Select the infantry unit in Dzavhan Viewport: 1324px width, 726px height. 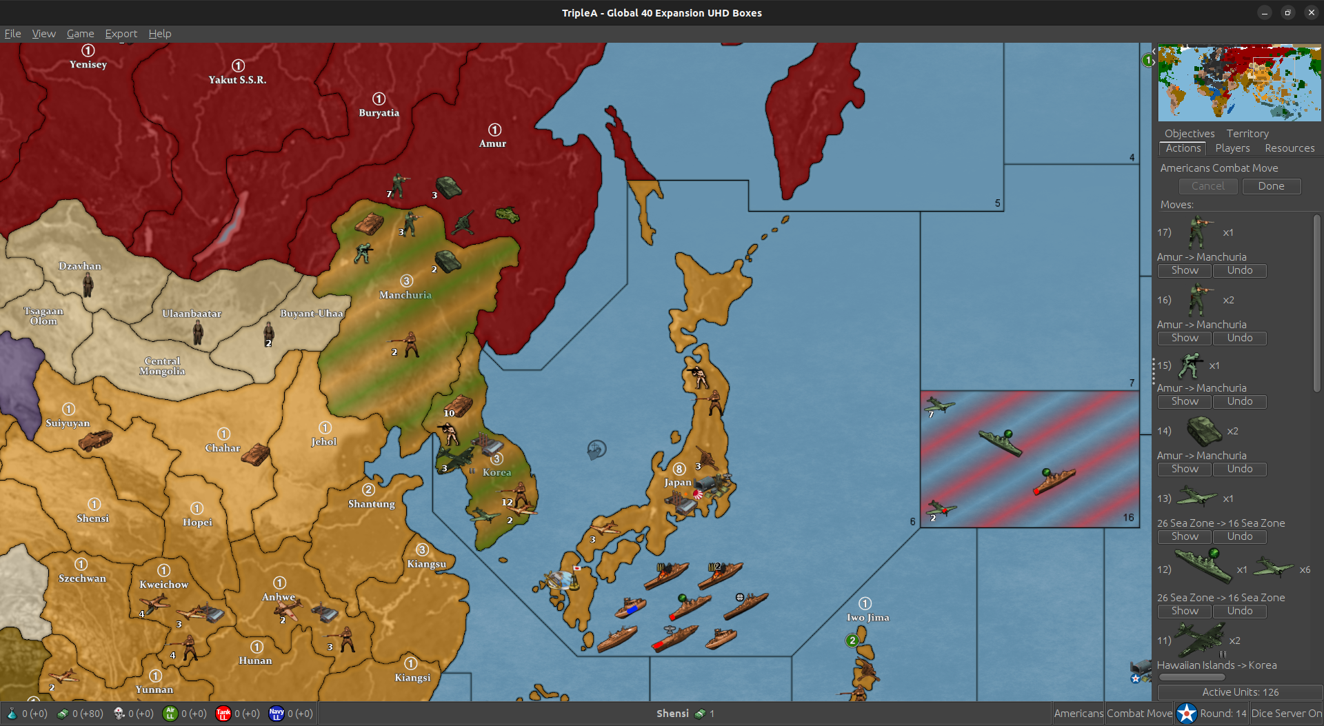tap(88, 284)
